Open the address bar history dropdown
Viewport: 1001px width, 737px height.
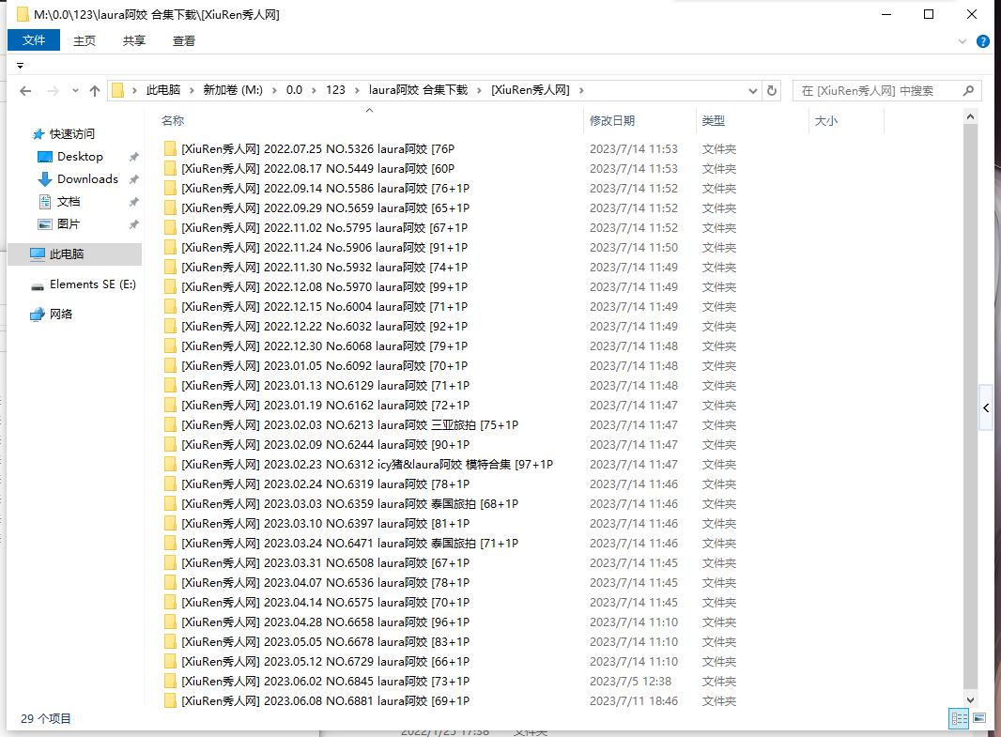coord(753,91)
